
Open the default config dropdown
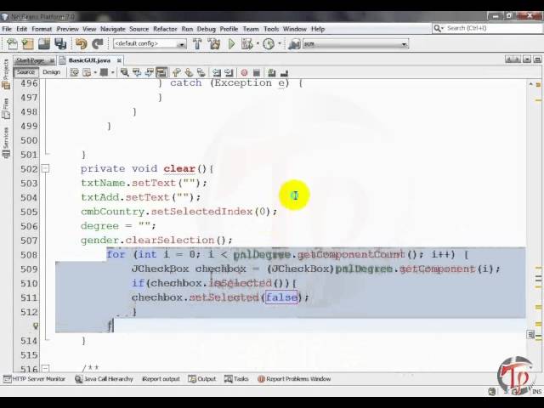pyautogui.click(x=181, y=44)
